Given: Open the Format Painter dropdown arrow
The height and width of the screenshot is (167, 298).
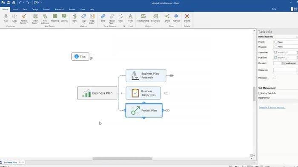Looking at the screenshot, I should click(x=27, y=23).
